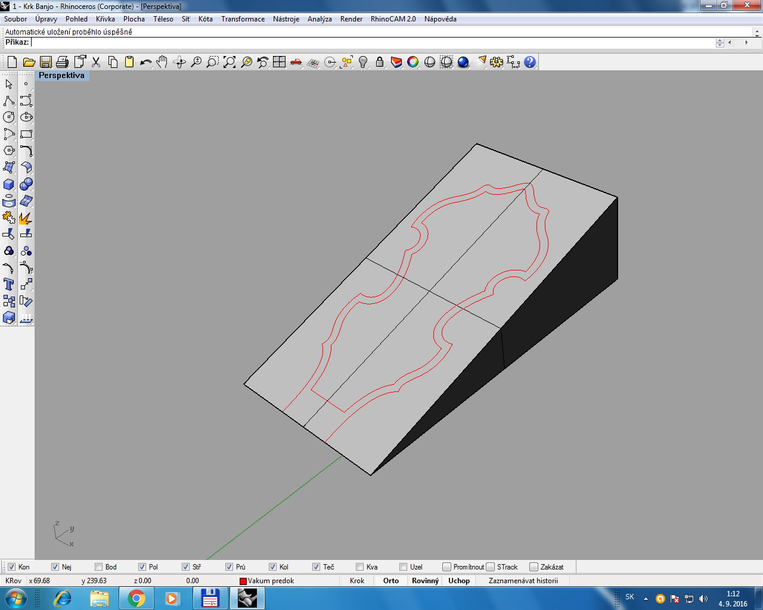
Task: Toggle Orto mode in status bar
Action: (391, 581)
